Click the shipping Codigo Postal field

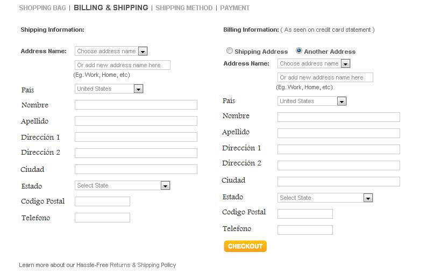pos(102,202)
